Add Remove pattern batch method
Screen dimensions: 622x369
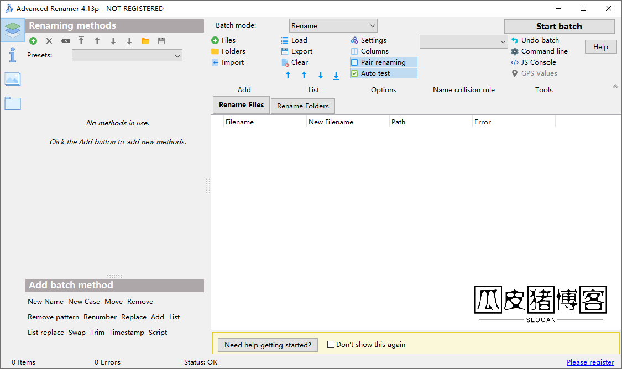pyautogui.click(x=53, y=317)
